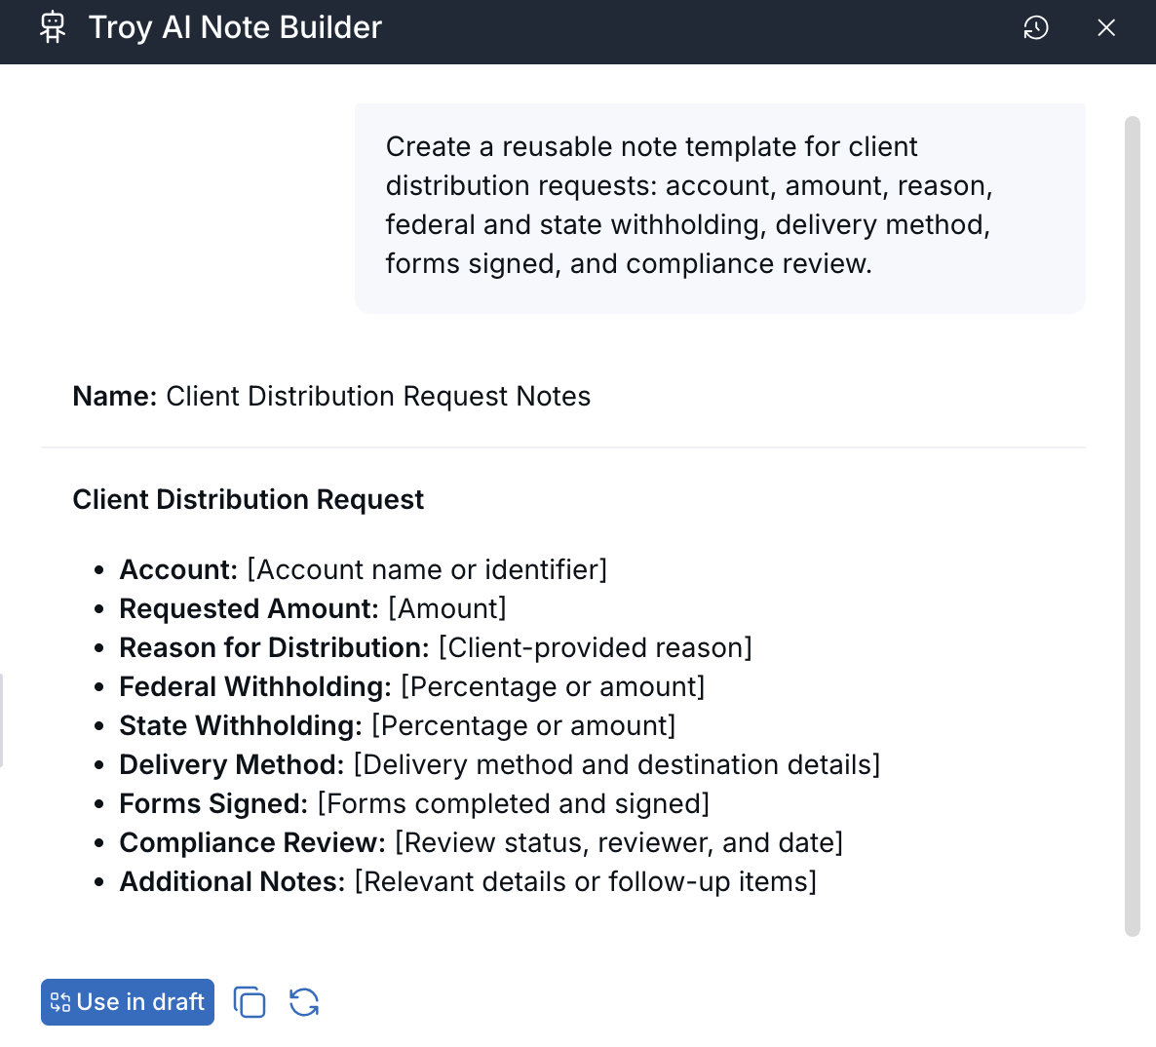Click the robot logo icon in header
Screen dimensions: 1156x1047
[x=53, y=28]
